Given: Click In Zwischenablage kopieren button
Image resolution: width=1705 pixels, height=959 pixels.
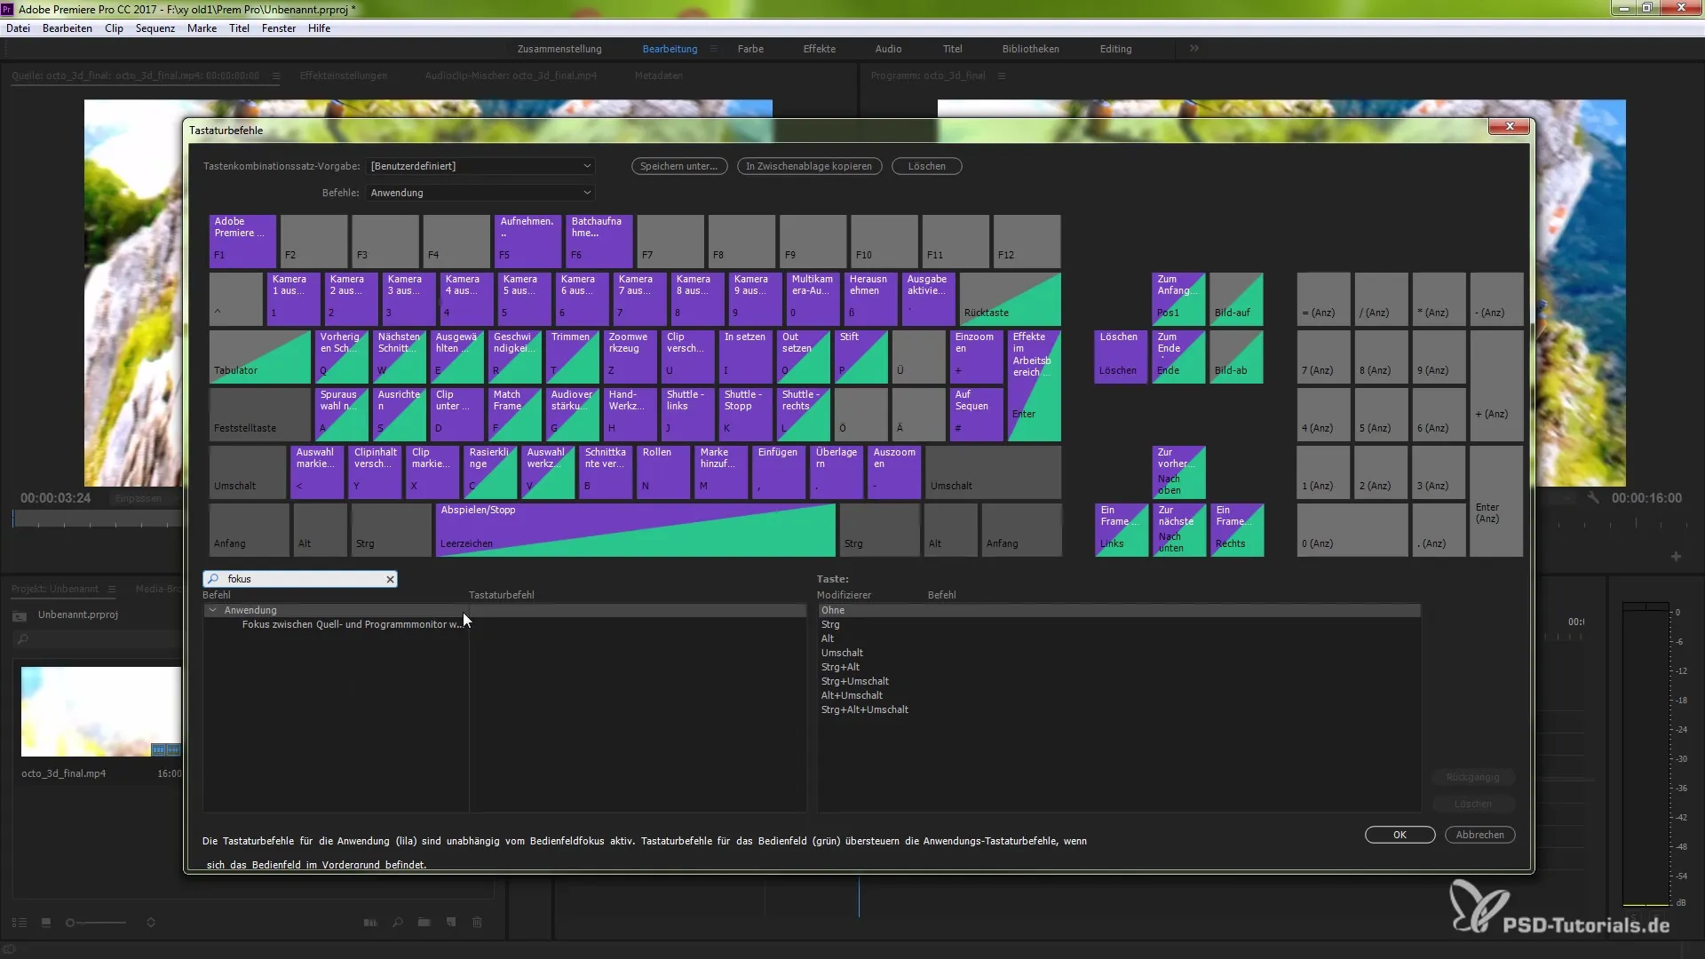Looking at the screenshot, I should click(x=809, y=166).
